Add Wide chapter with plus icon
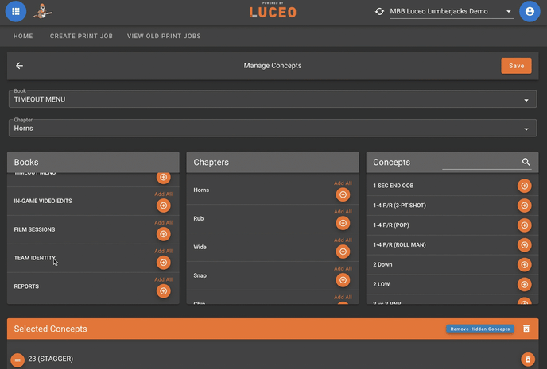Screen dimensions: 547x369 343,252
